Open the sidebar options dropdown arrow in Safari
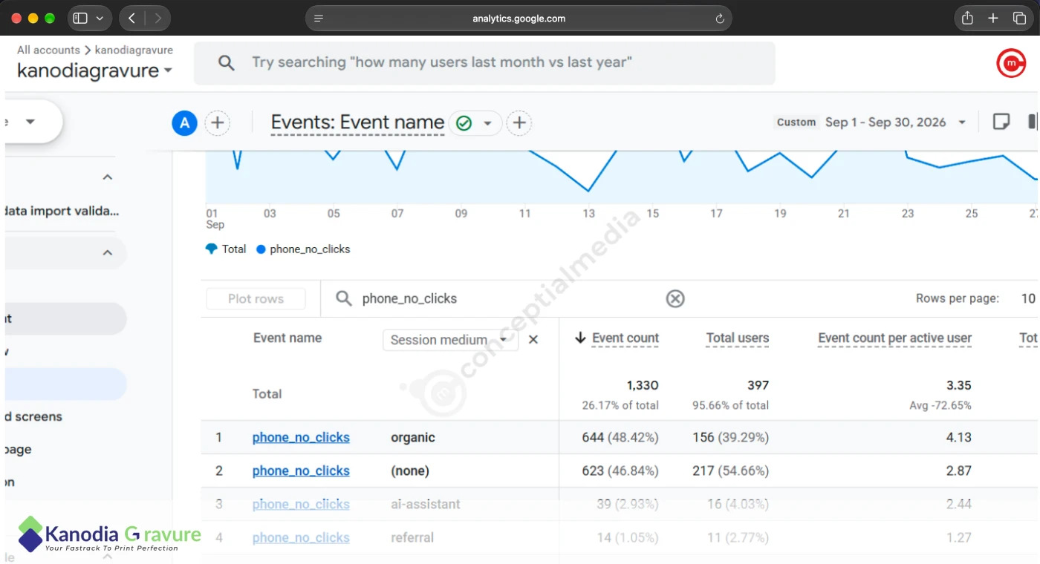This screenshot has height=564, width=1040. coord(100,19)
